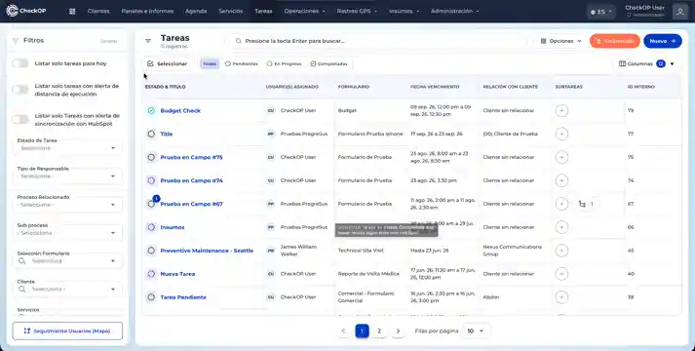Image resolution: width=695 pixels, height=351 pixels.
Task: Filter by Completadas tab
Action: click(x=328, y=63)
